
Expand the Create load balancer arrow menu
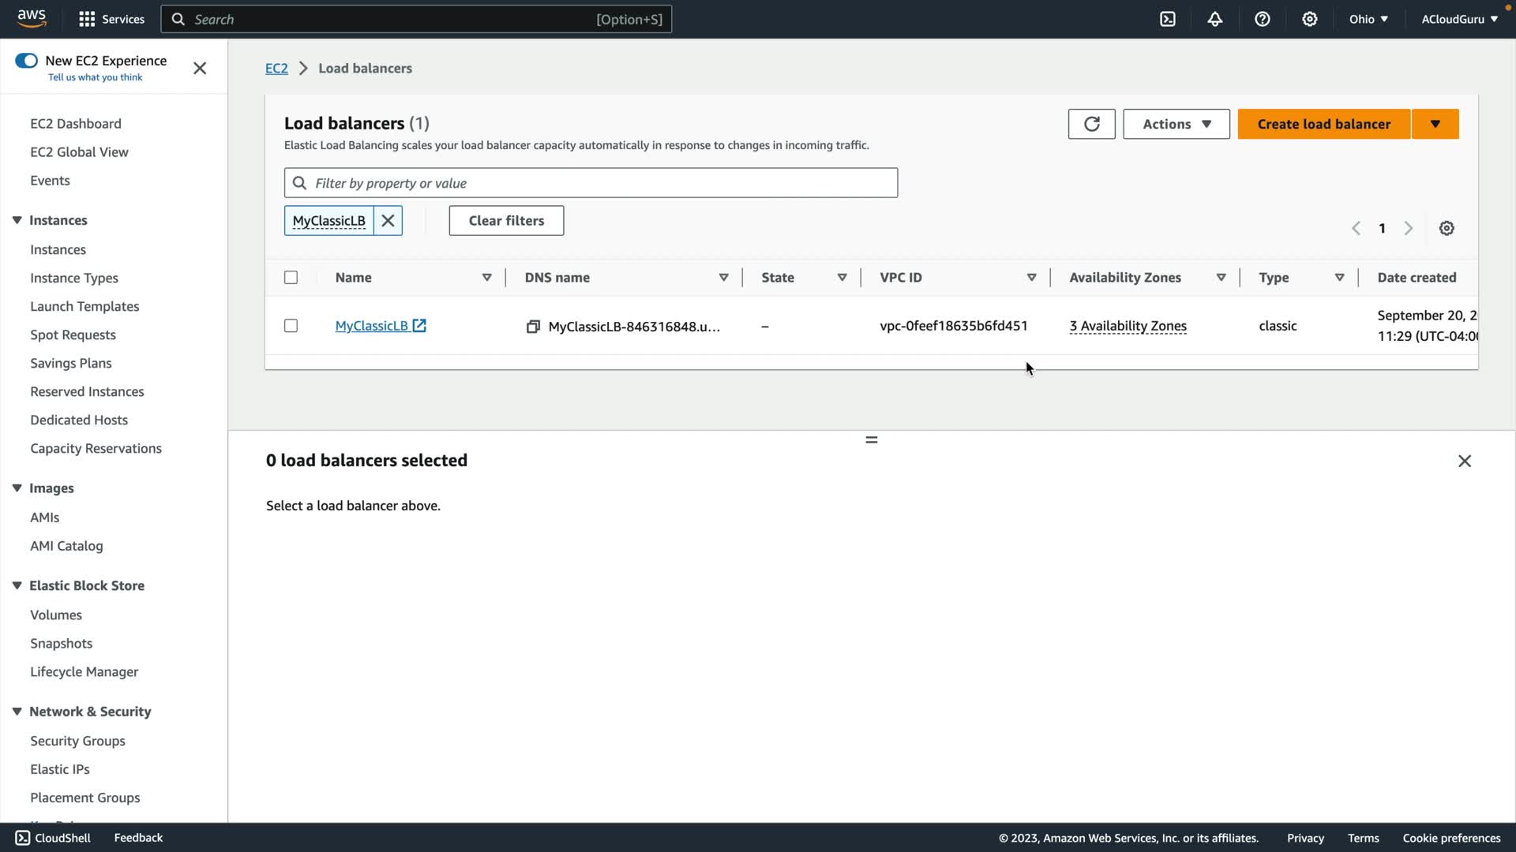(x=1435, y=124)
